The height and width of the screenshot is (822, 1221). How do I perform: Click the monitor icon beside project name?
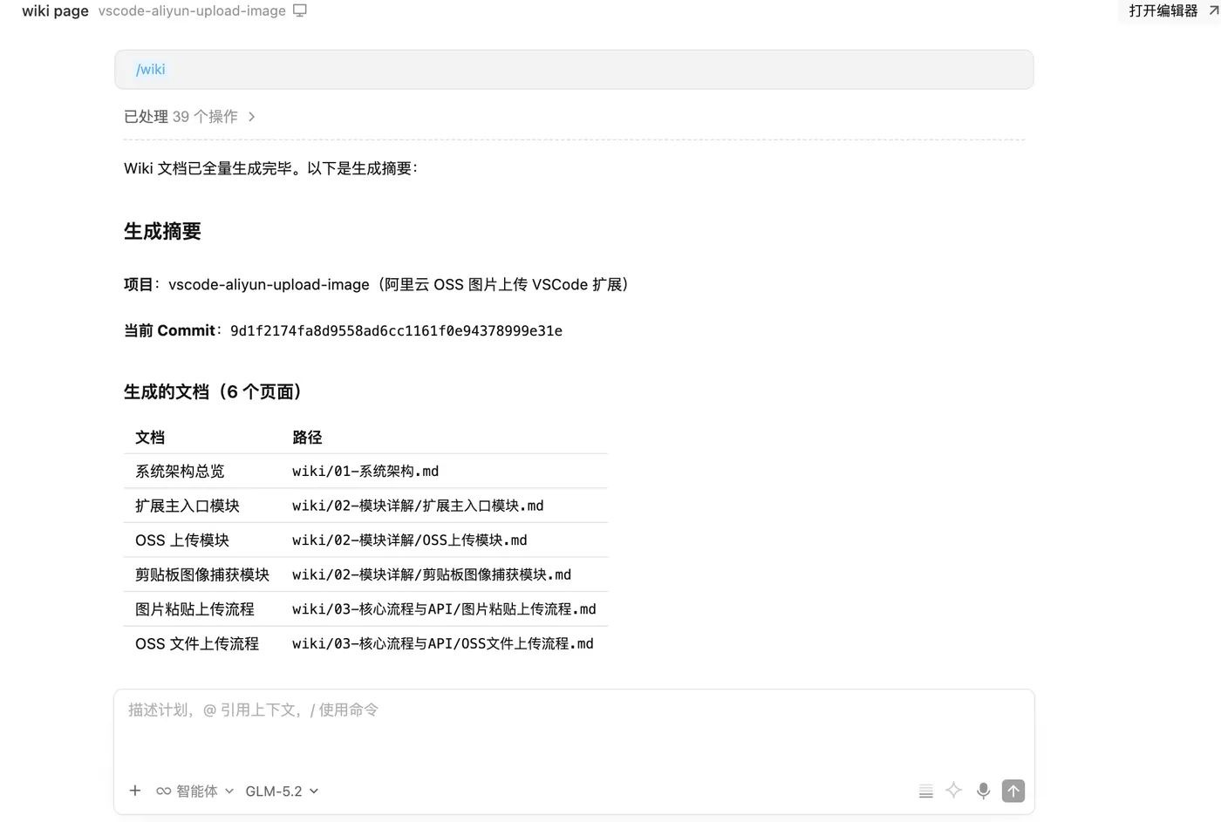click(300, 10)
